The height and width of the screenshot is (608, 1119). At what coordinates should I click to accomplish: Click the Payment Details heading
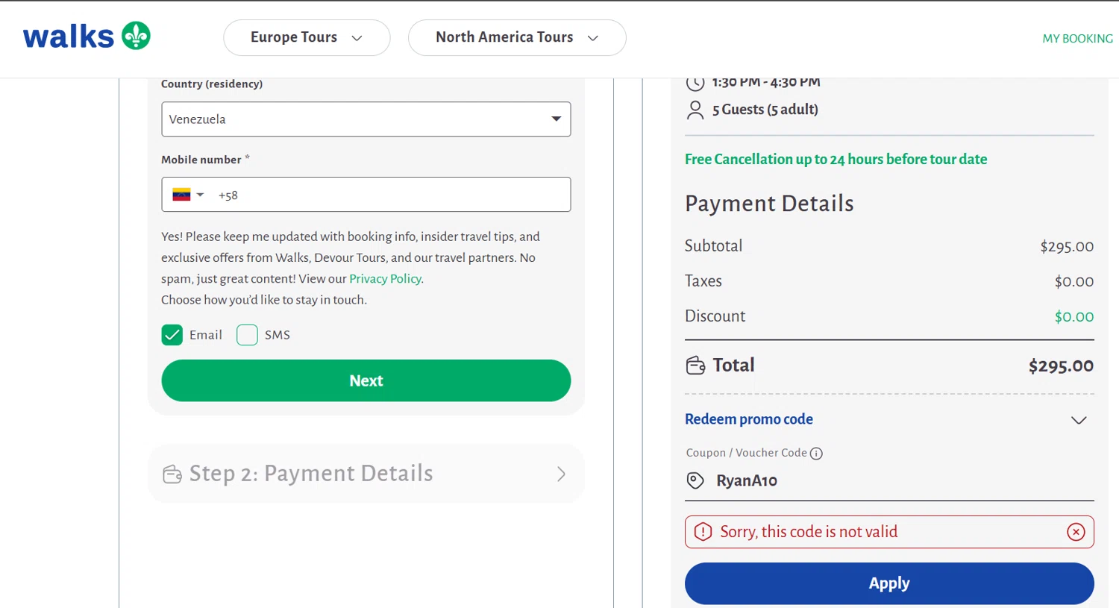tap(769, 203)
